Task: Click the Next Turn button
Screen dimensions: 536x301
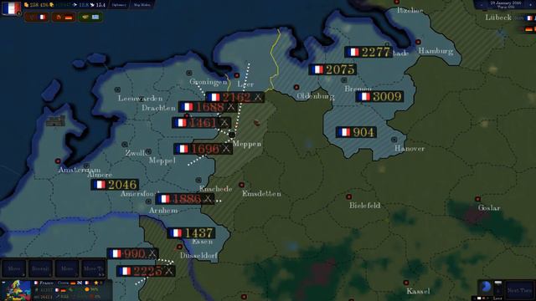Action: tap(519, 290)
